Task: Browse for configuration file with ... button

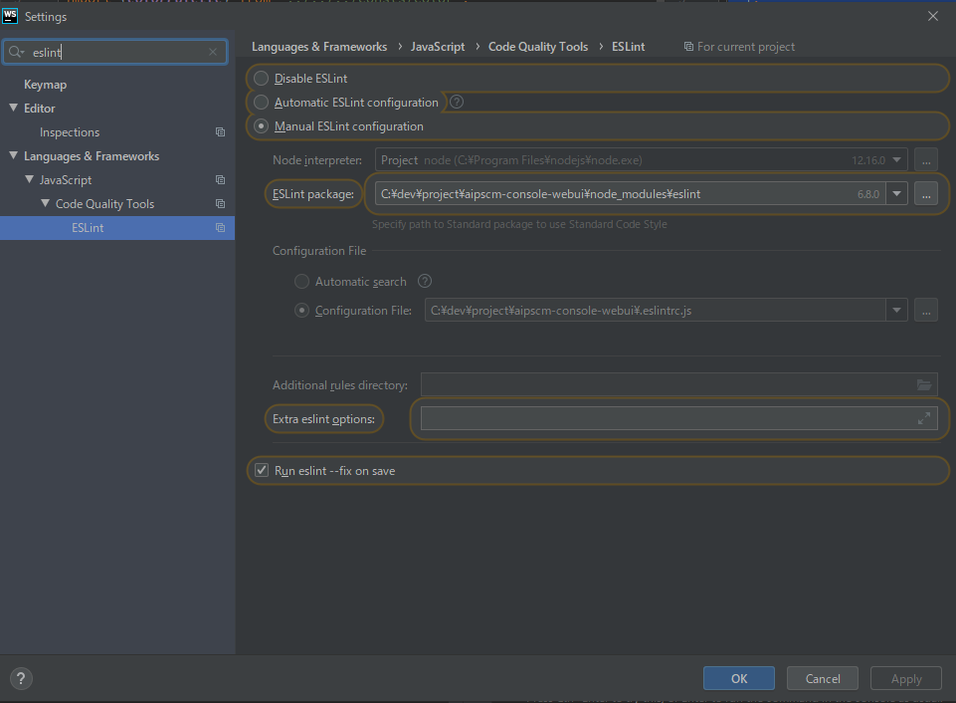Action: click(x=925, y=310)
